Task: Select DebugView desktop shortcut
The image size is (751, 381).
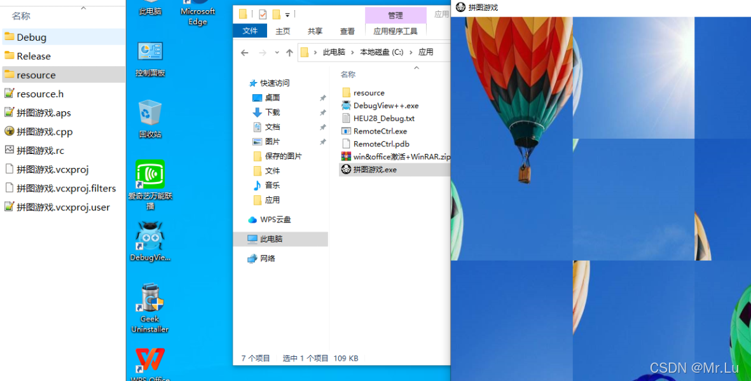Action: (150, 241)
